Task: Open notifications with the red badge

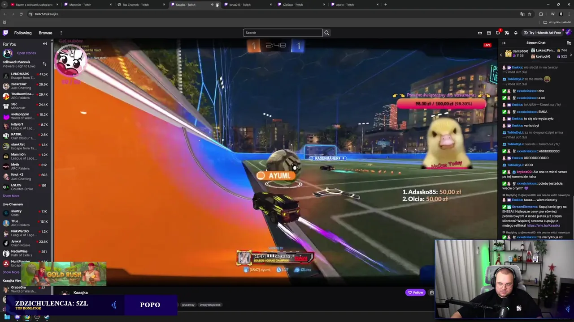Action: 498,33
